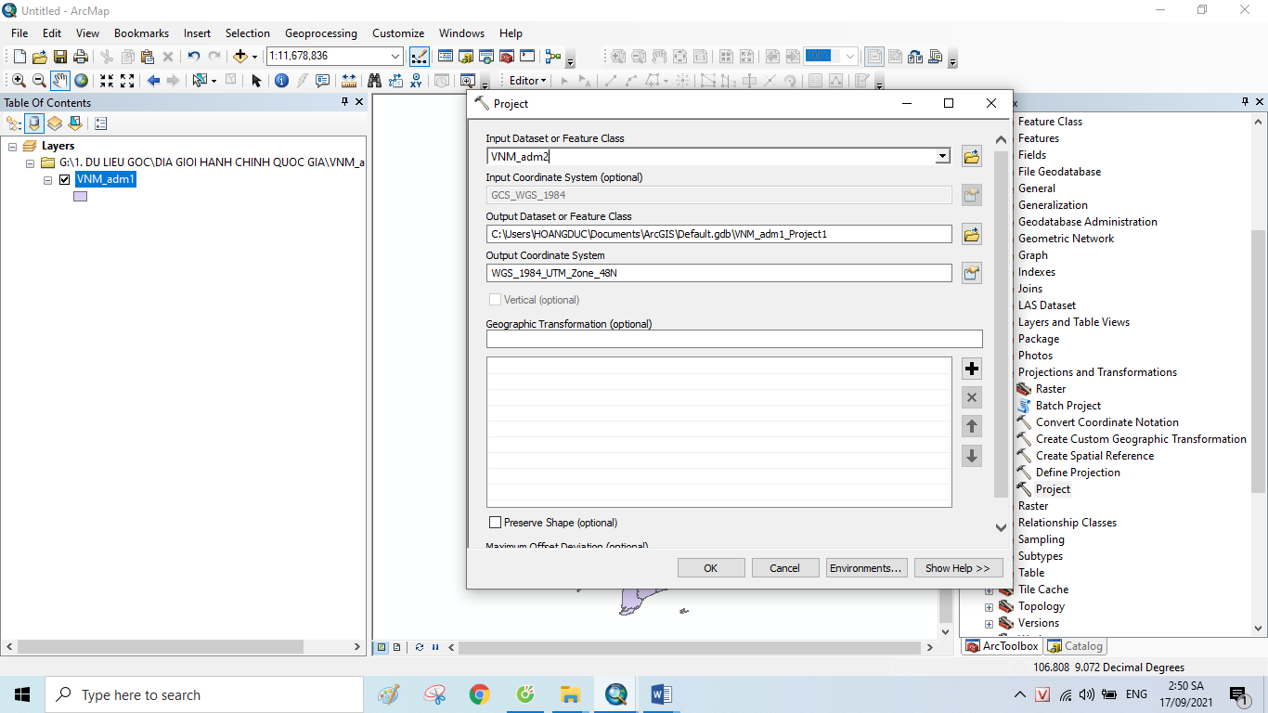Open the Editor Toolbar icon beside the scale box
Image resolution: width=1268 pixels, height=713 pixels.
click(x=419, y=57)
